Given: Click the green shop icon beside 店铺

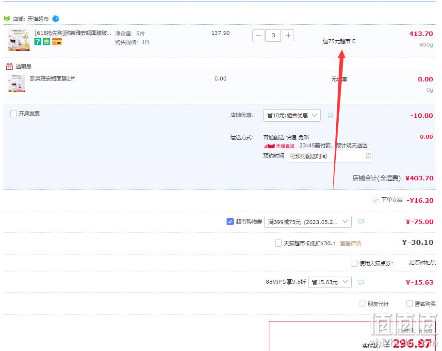Looking at the screenshot, I should pos(7,18).
